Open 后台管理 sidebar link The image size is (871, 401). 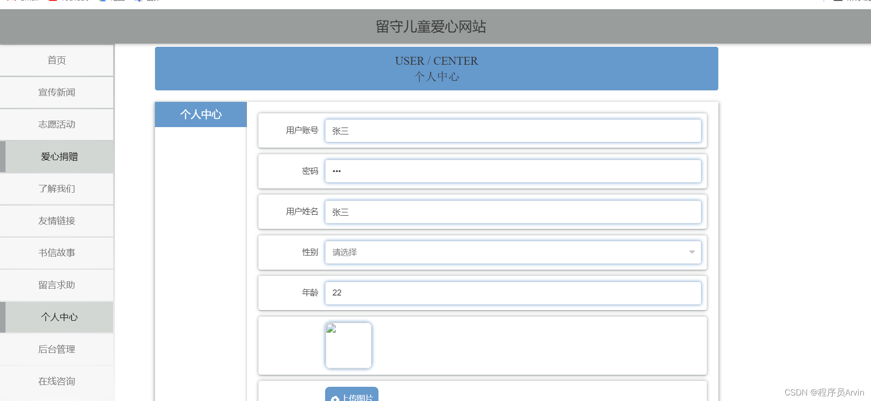click(x=57, y=349)
